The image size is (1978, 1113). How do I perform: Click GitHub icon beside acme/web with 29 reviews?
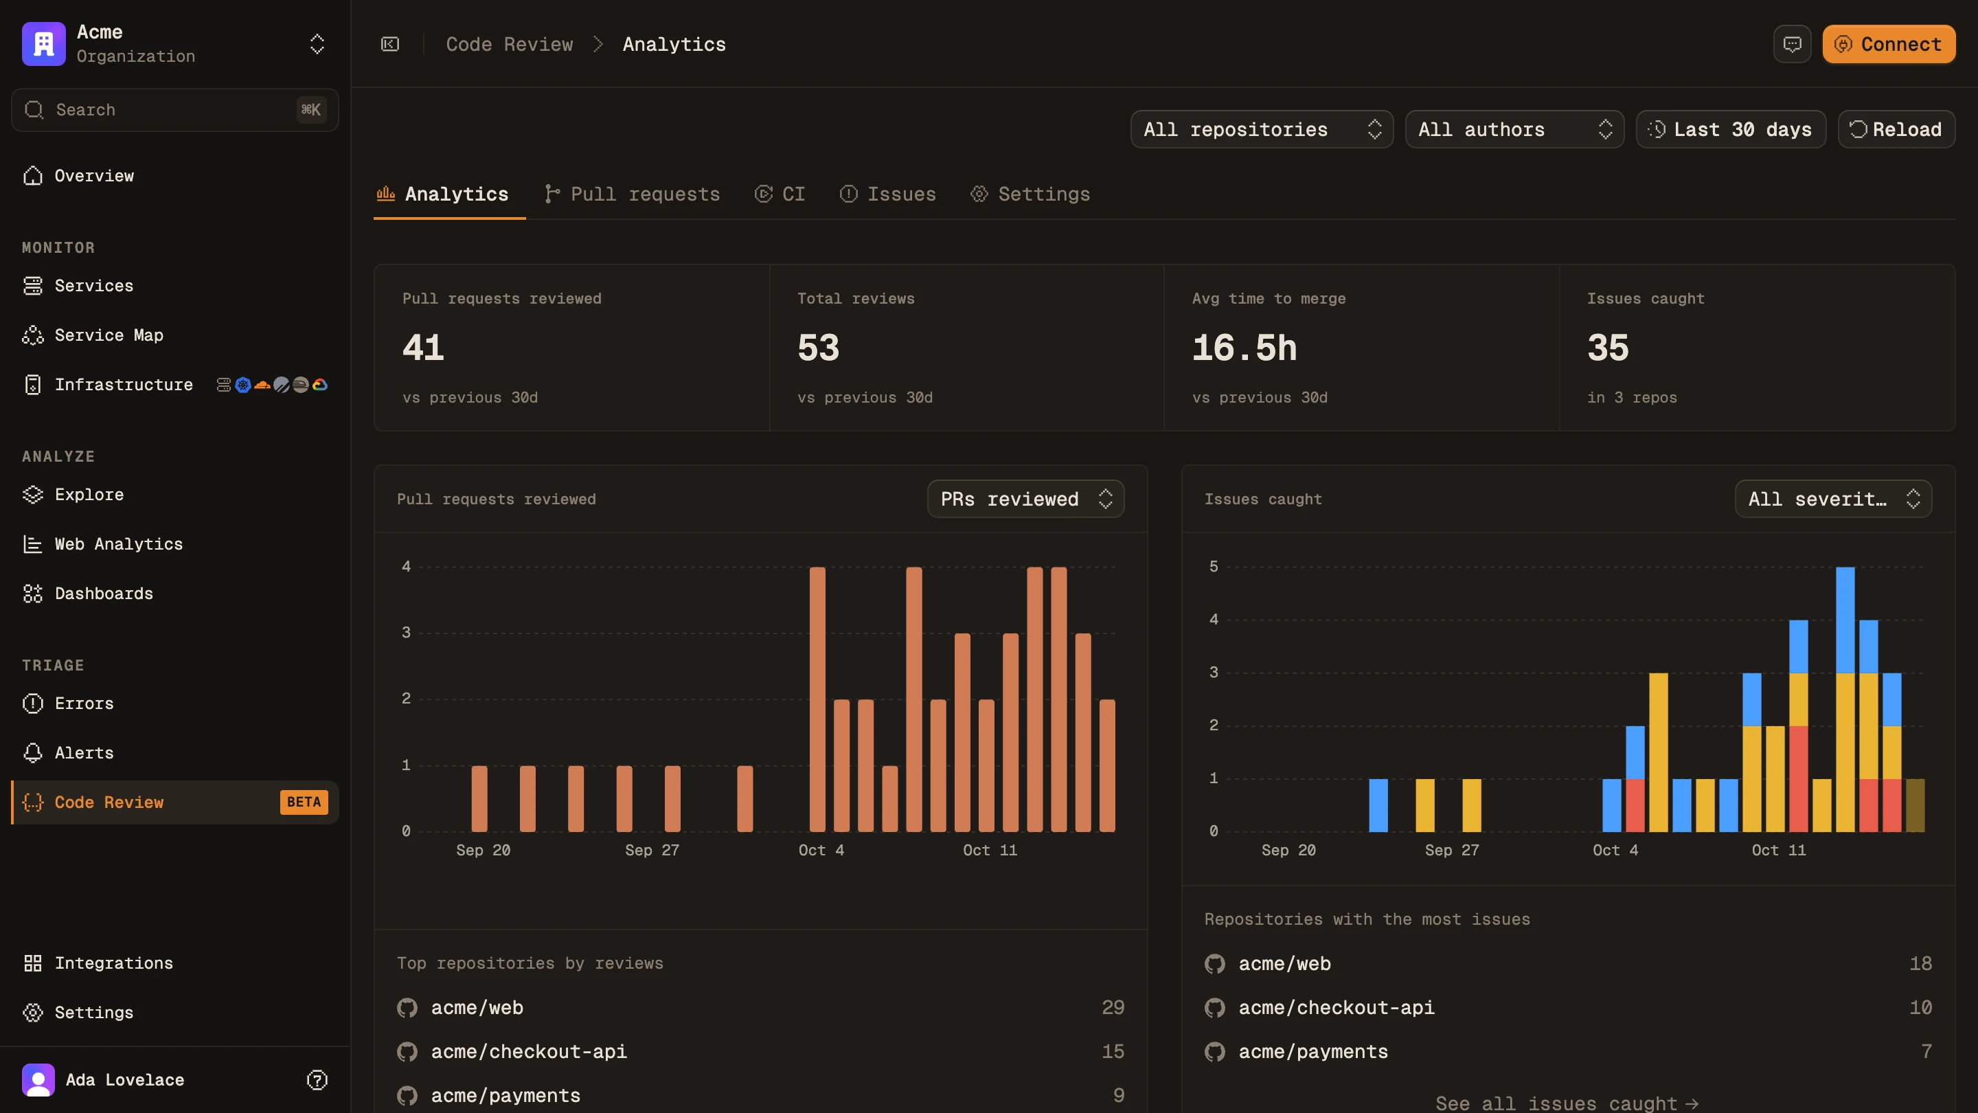407,1008
